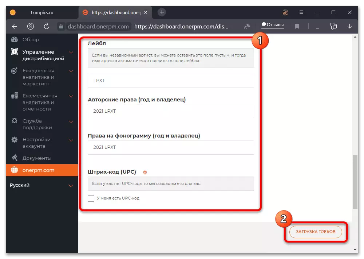
Task: Open a new tab with the plus button
Action: tap(162, 12)
